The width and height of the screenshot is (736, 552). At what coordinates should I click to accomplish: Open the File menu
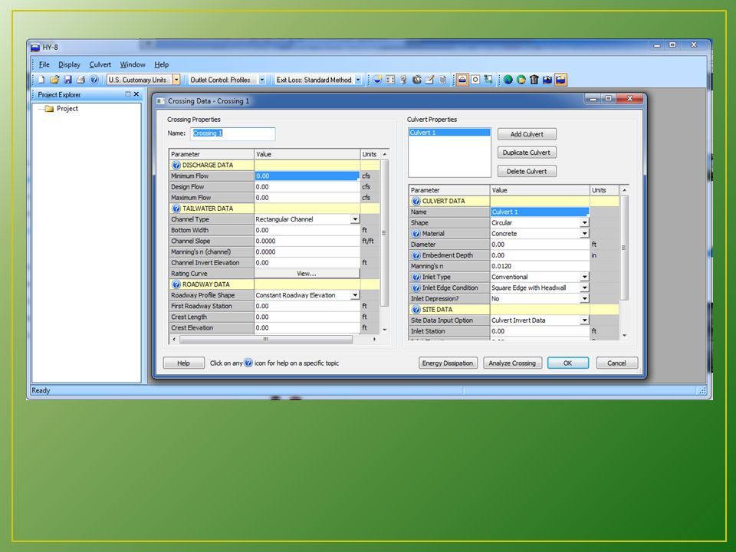coord(44,64)
